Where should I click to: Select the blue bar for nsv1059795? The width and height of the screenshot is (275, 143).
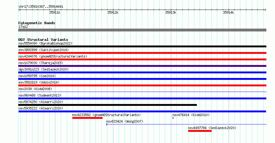tap(142, 79)
